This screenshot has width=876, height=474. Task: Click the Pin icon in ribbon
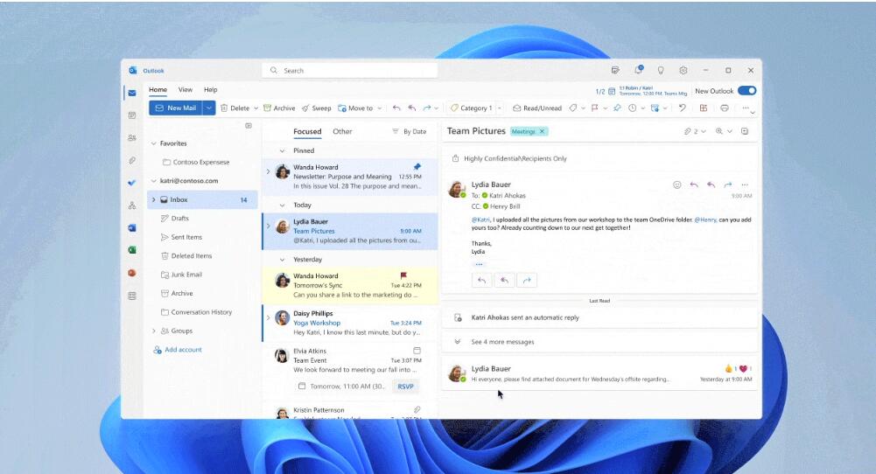click(617, 108)
